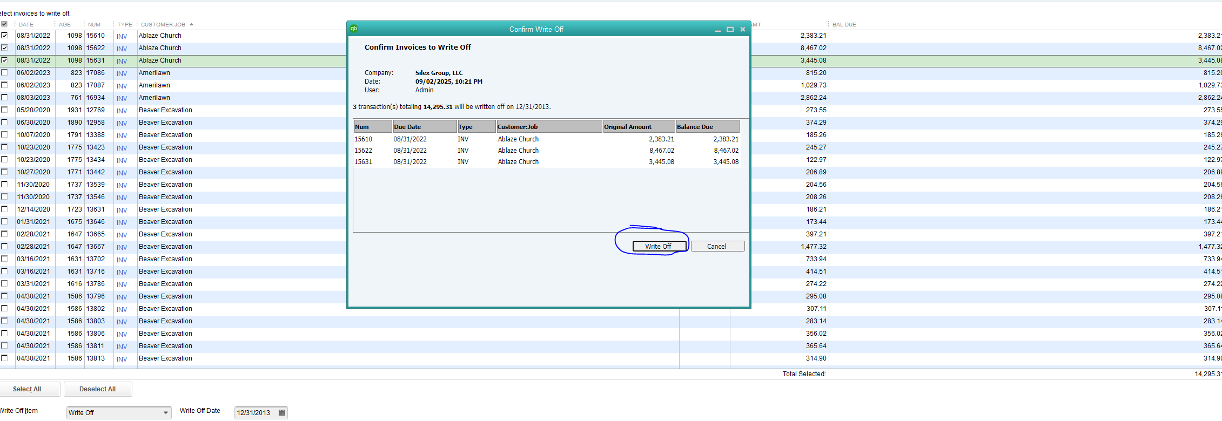
Task: Select row 15610 in confirm table
Action: coord(547,139)
